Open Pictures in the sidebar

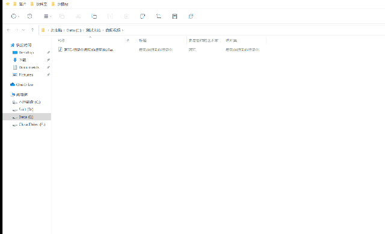click(x=26, y=75)
